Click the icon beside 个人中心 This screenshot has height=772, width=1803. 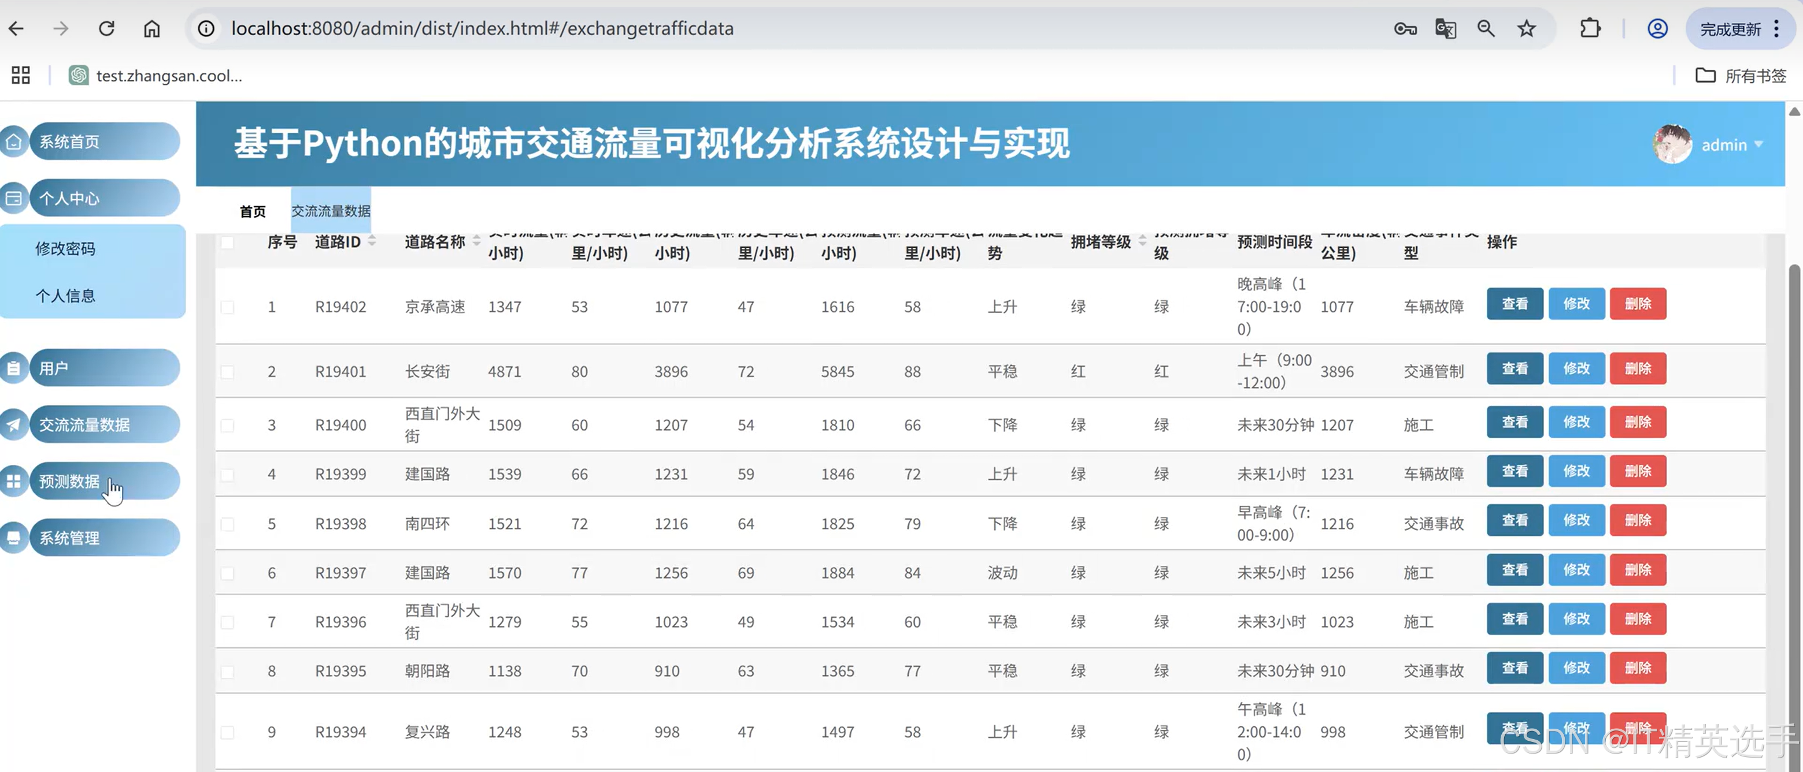(x=14, y=199)
